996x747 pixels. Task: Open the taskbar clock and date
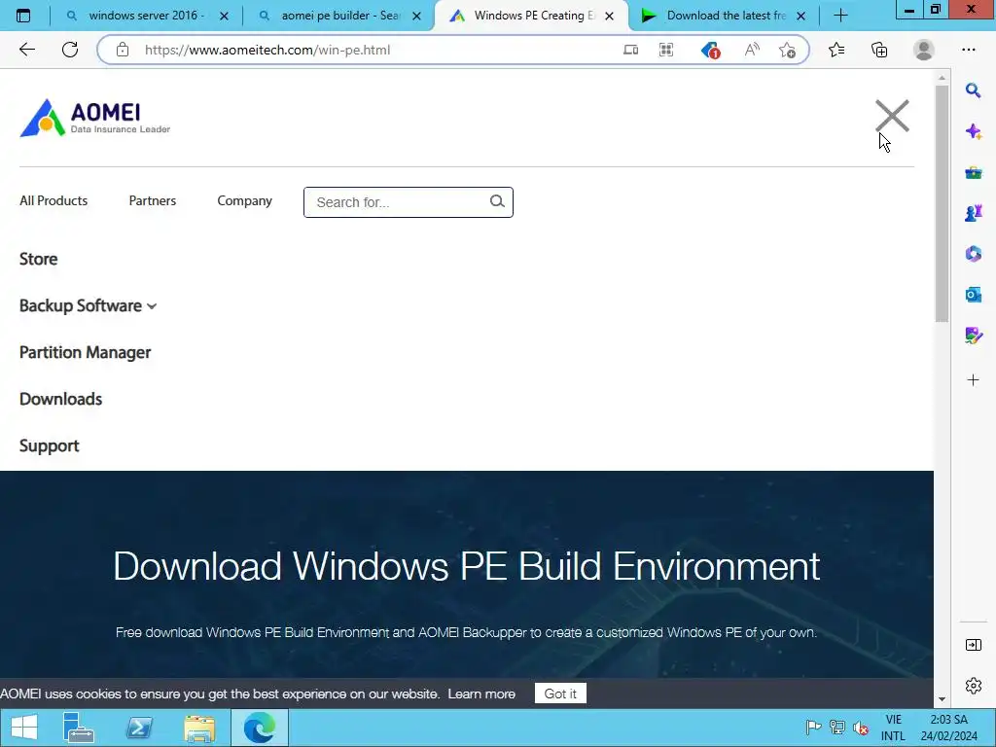[948, 728]
